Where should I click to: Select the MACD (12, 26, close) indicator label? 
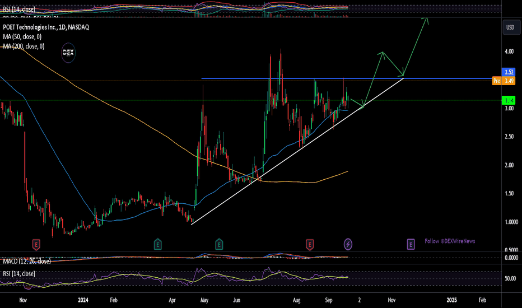[x=27, y=262]
